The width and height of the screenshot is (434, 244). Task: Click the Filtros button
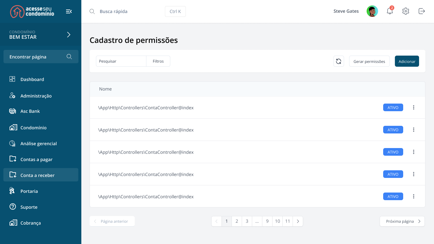[x=158, y=61]
